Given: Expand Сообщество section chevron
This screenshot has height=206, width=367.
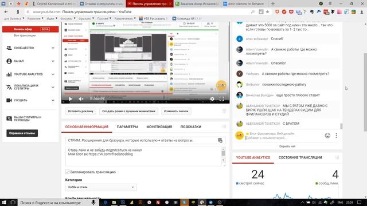Looking at the screenshot, I should pyautogui.click(x=53, y=48).
